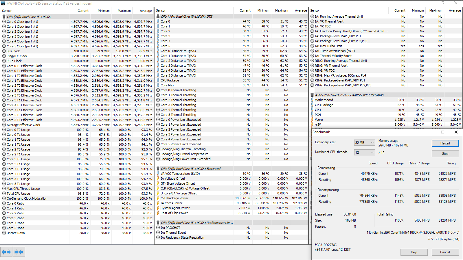Select "IA: Residency State Regulation" row

(231, 237)
